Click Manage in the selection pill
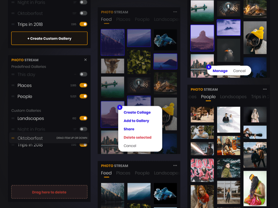Image resolution: width=278 pixels, height=208 pixels. (220, 71)
